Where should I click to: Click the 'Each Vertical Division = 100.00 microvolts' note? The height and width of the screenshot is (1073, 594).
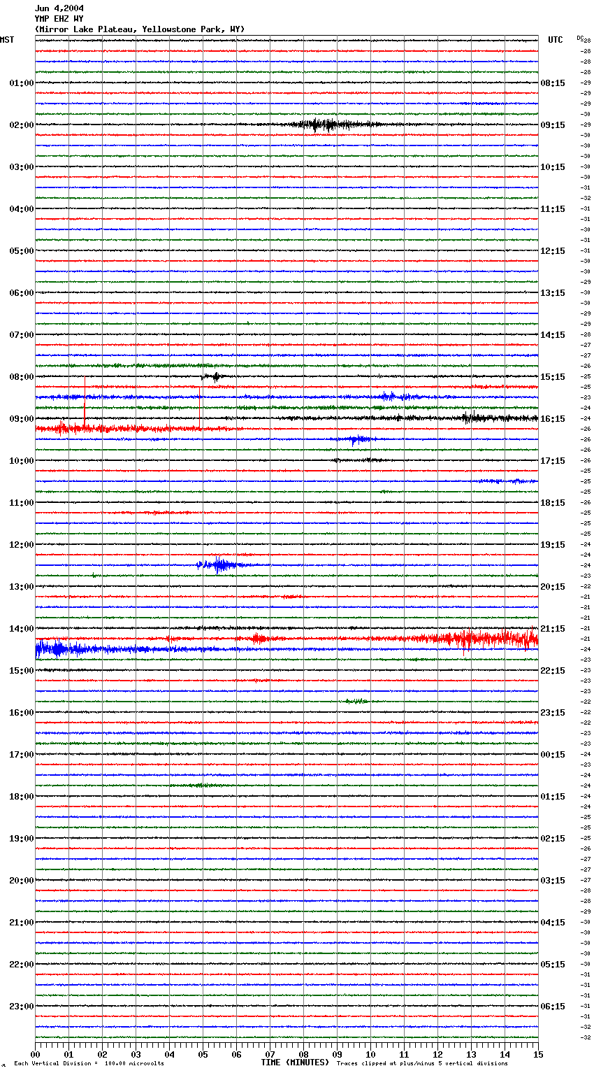point(89,1063)
